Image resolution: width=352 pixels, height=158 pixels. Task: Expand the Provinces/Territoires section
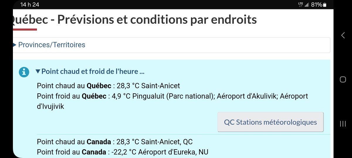tap(51, 45)
